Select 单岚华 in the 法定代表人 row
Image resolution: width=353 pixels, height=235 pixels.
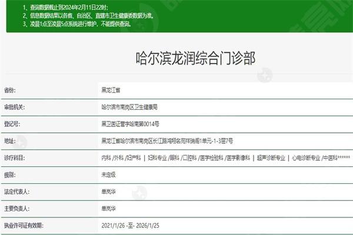pyautogui.click(x=108, y=192)
